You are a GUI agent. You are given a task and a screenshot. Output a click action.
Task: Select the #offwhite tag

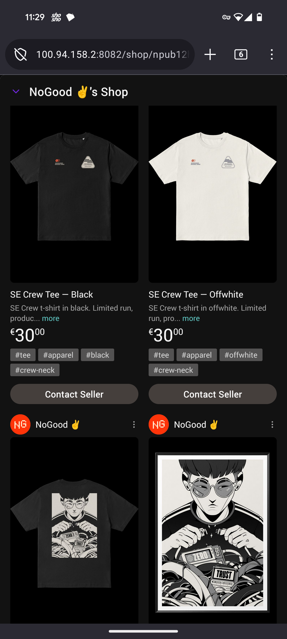(x=241, y=355)
